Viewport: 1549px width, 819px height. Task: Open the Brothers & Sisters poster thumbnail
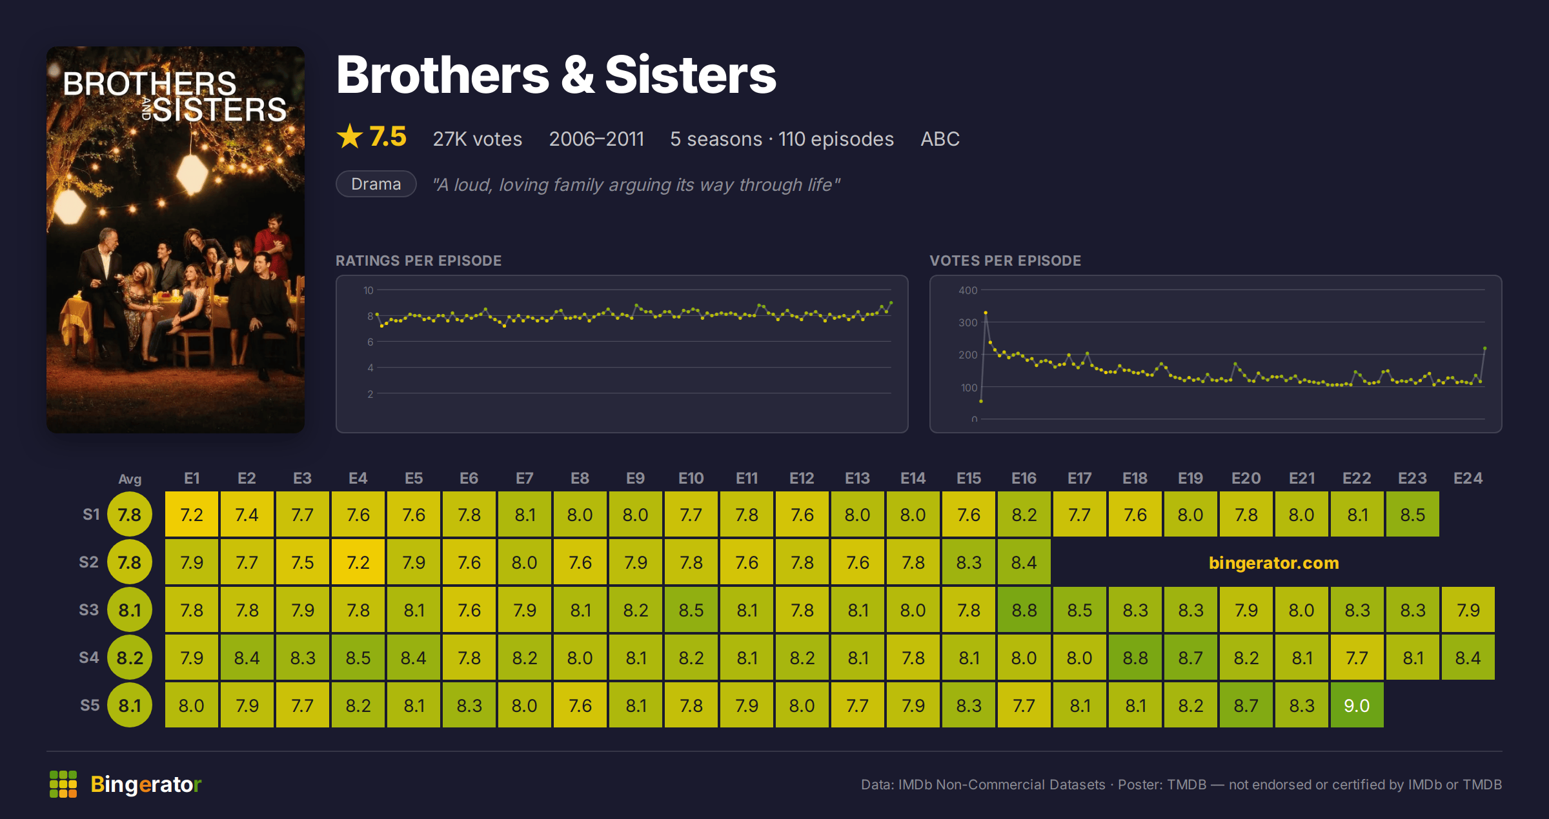click(x=176, y=239)
